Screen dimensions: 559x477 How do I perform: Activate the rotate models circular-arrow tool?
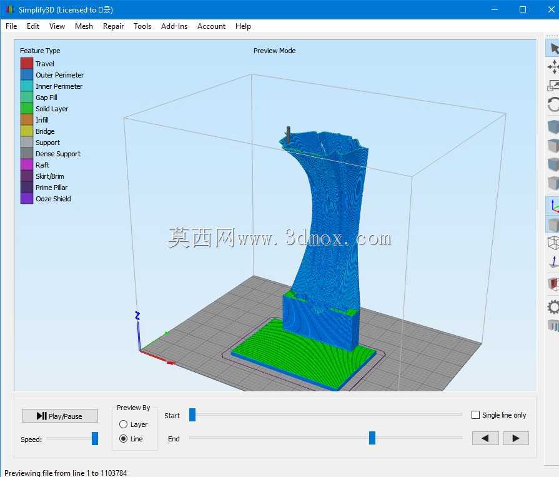pyautogui.click(x=553, y=104)
